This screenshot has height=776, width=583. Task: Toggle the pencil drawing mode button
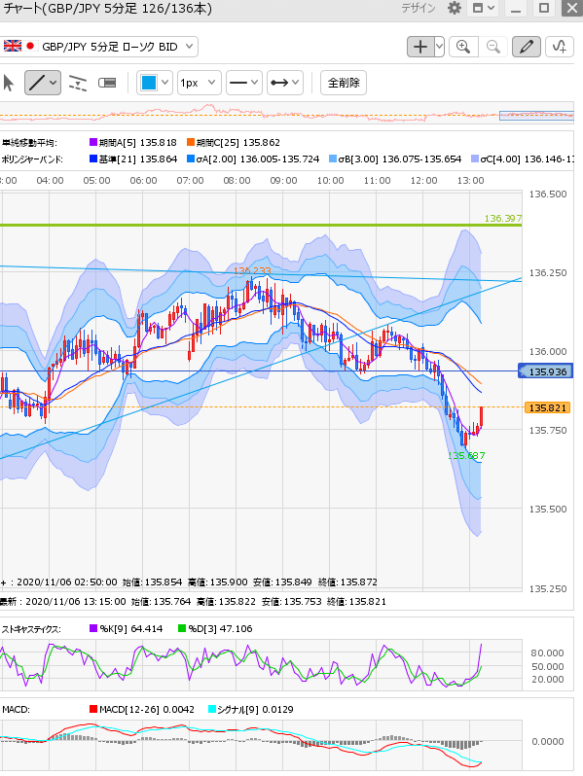click(x=526, y=47)
